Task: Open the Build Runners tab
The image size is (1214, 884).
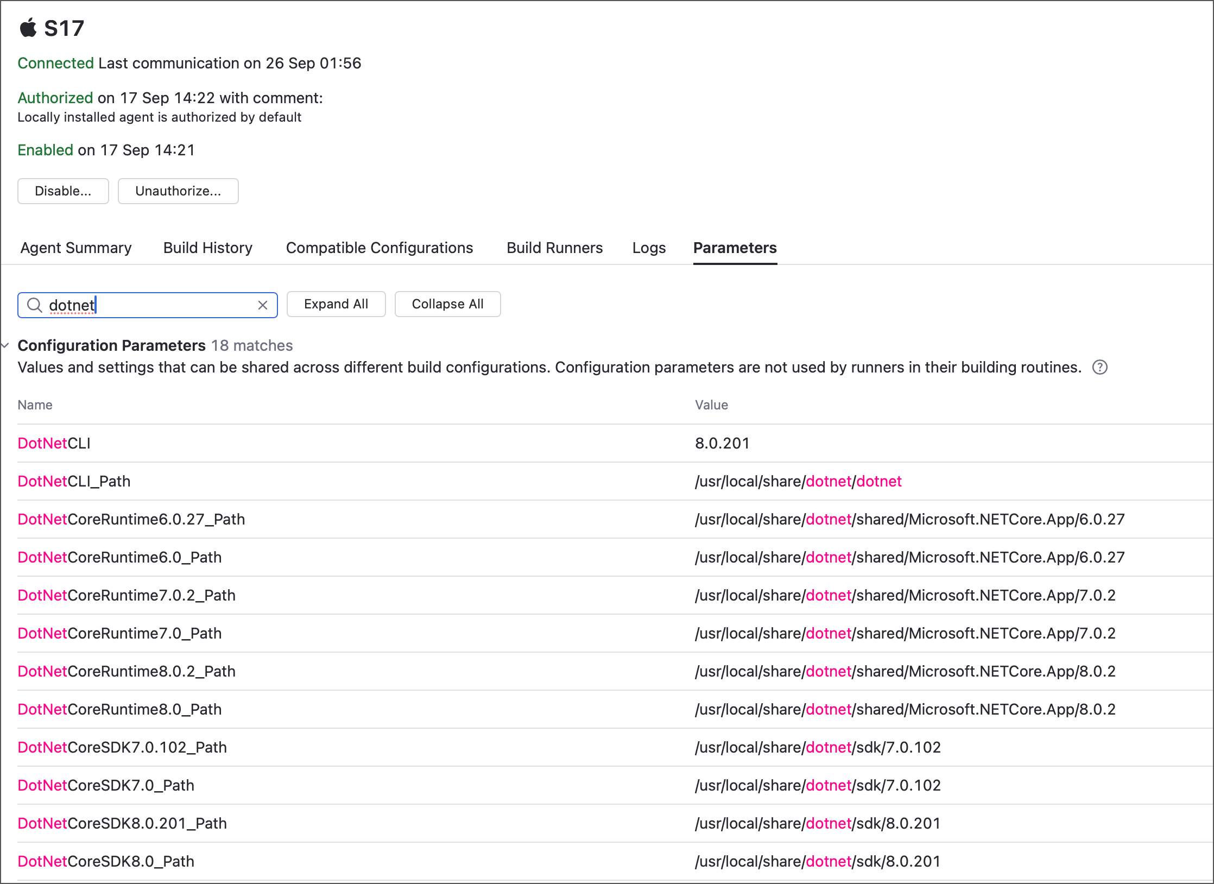Action: 554,248
